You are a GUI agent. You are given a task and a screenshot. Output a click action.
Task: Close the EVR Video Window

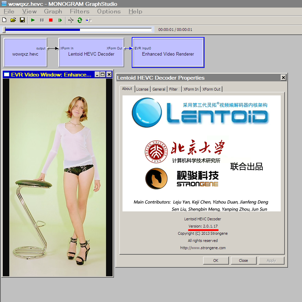(x=109, y=74)
